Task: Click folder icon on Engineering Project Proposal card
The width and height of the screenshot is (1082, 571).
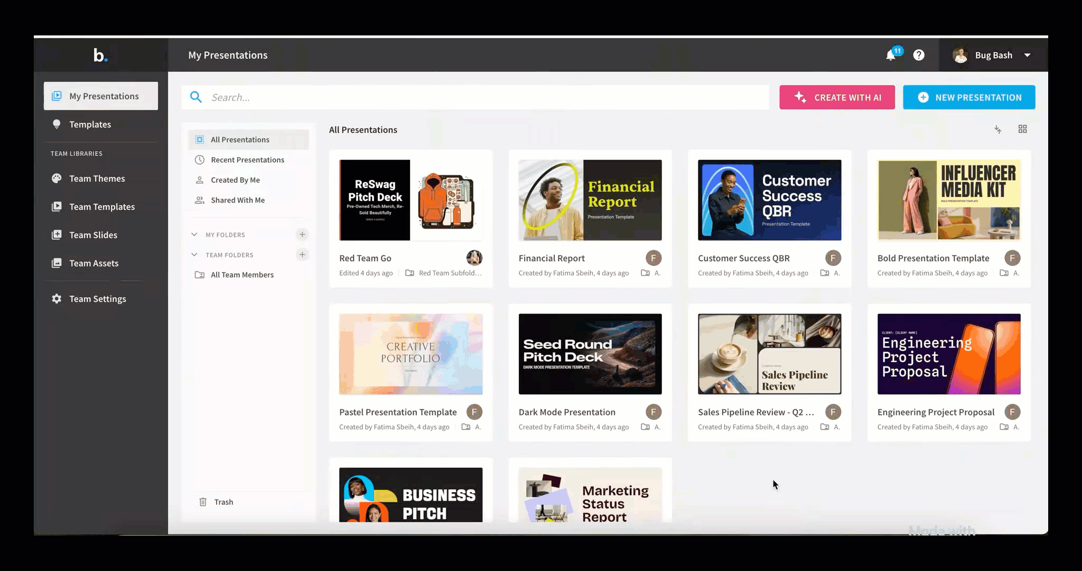Action: tap(1004, 427)
